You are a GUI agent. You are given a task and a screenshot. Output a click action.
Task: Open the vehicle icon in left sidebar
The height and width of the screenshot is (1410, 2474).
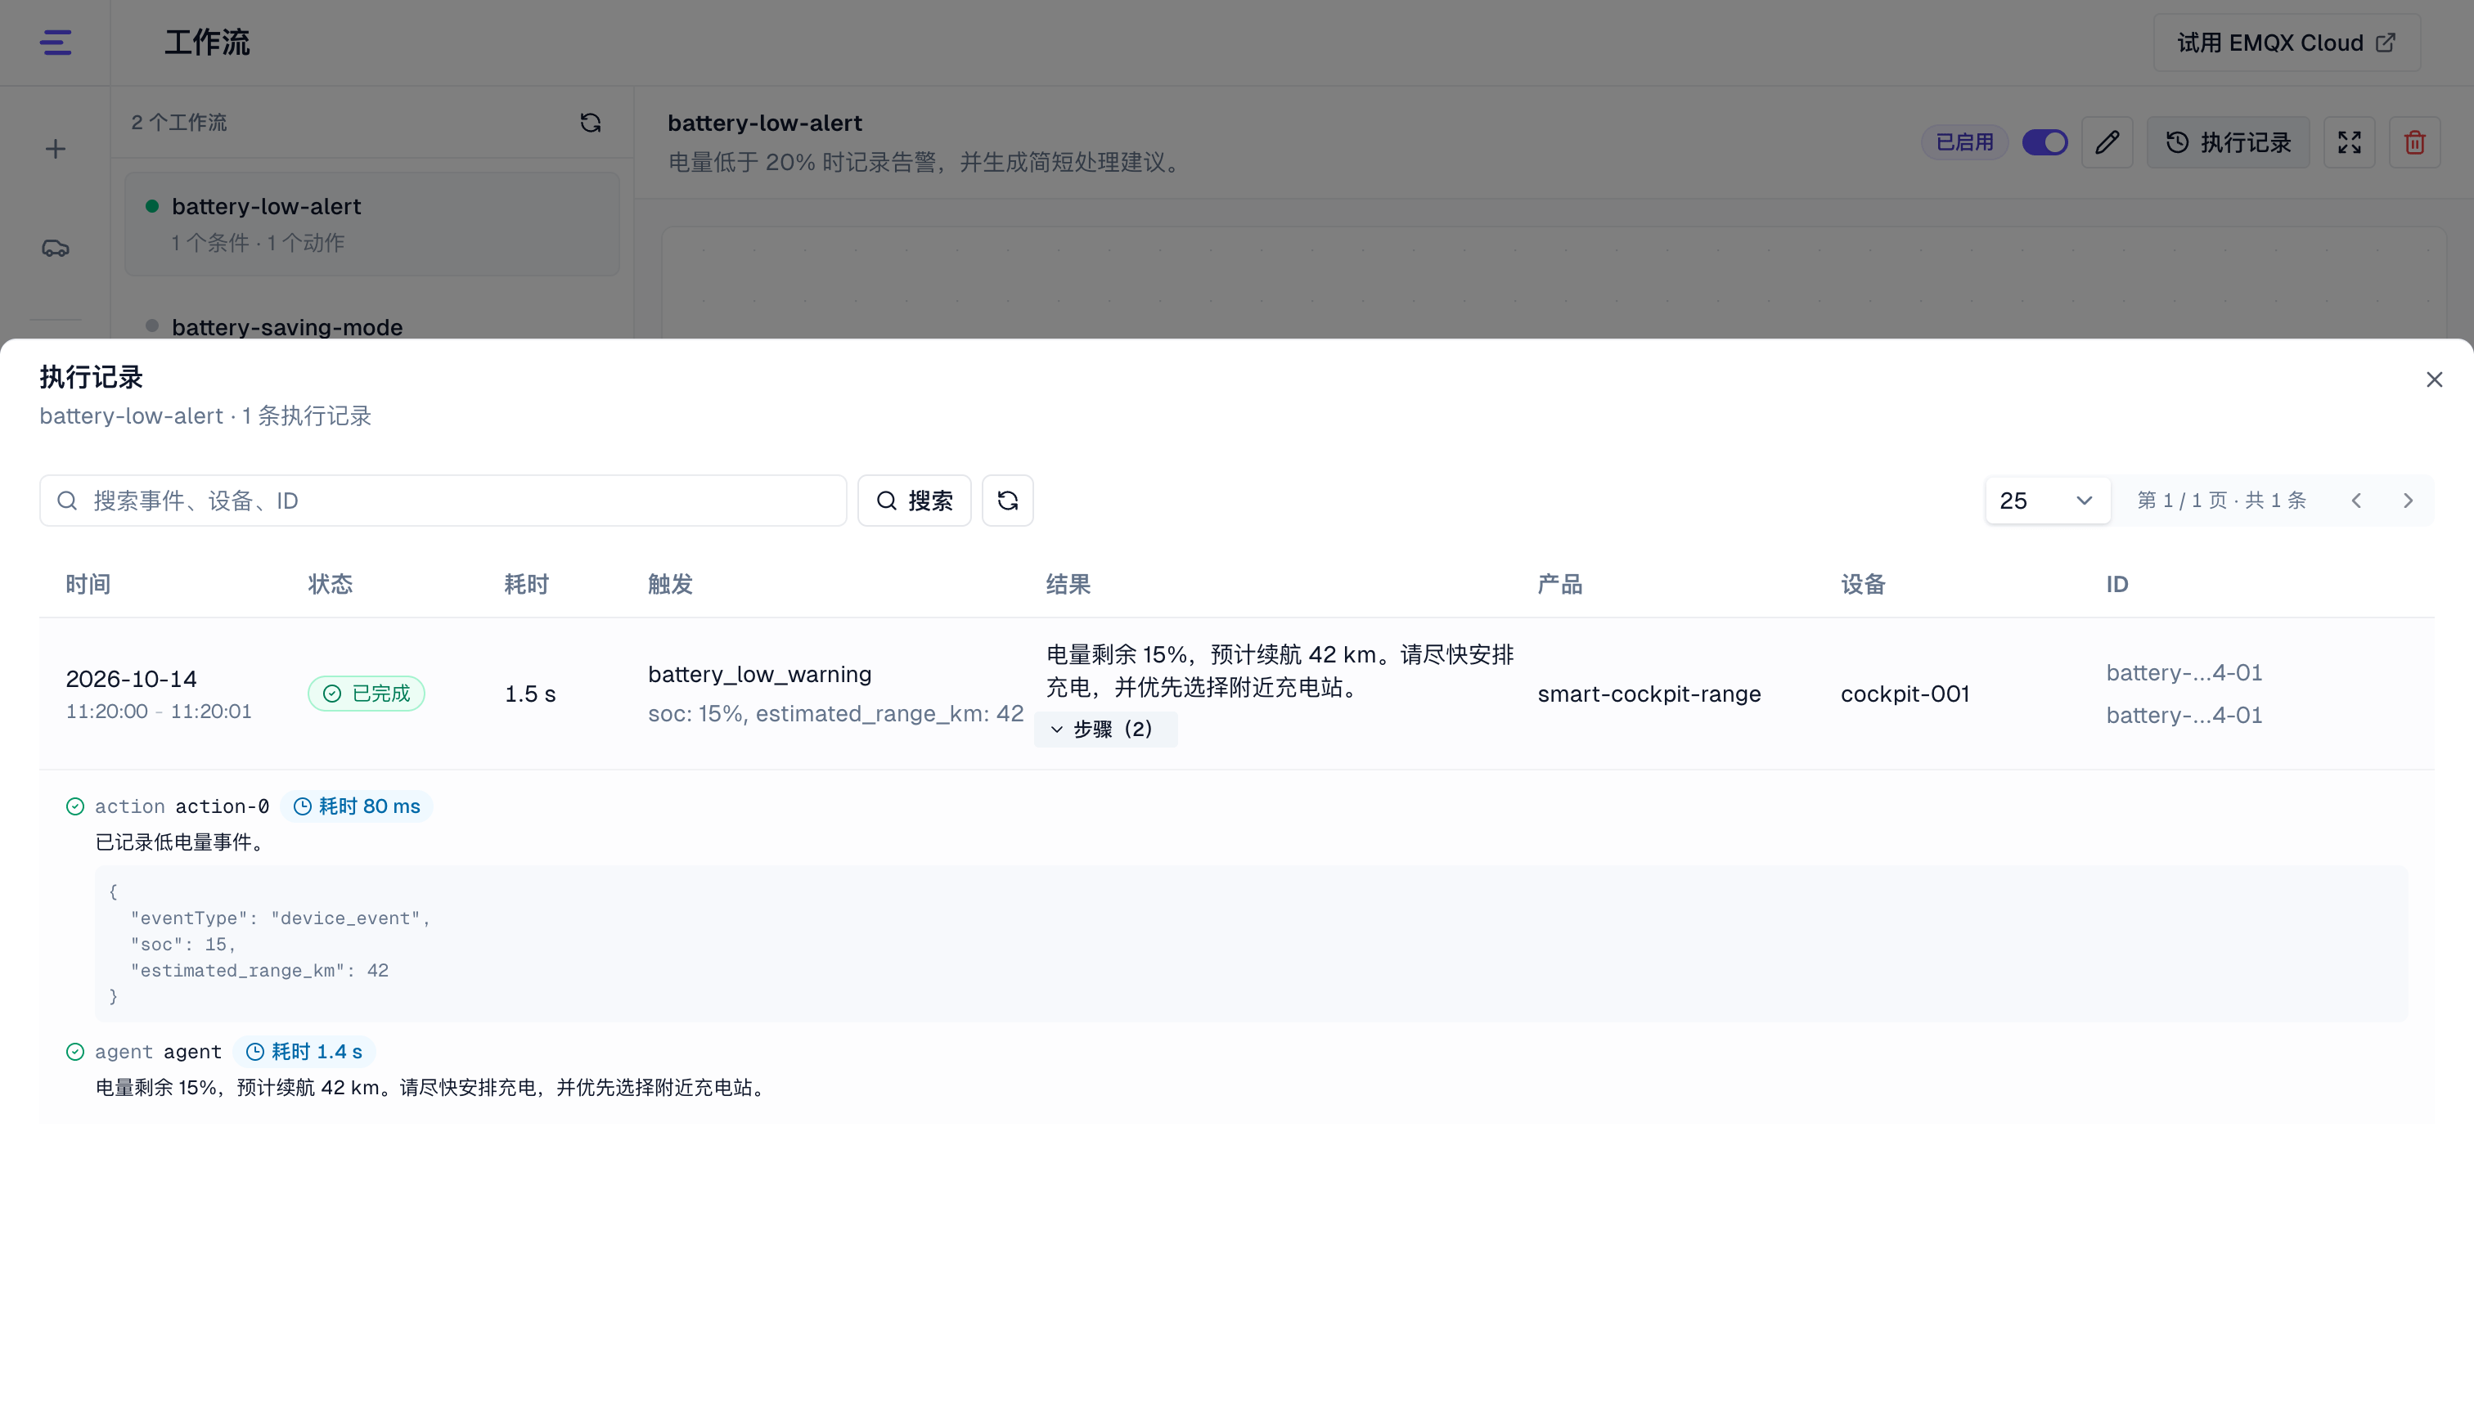(x=55, y=249)
